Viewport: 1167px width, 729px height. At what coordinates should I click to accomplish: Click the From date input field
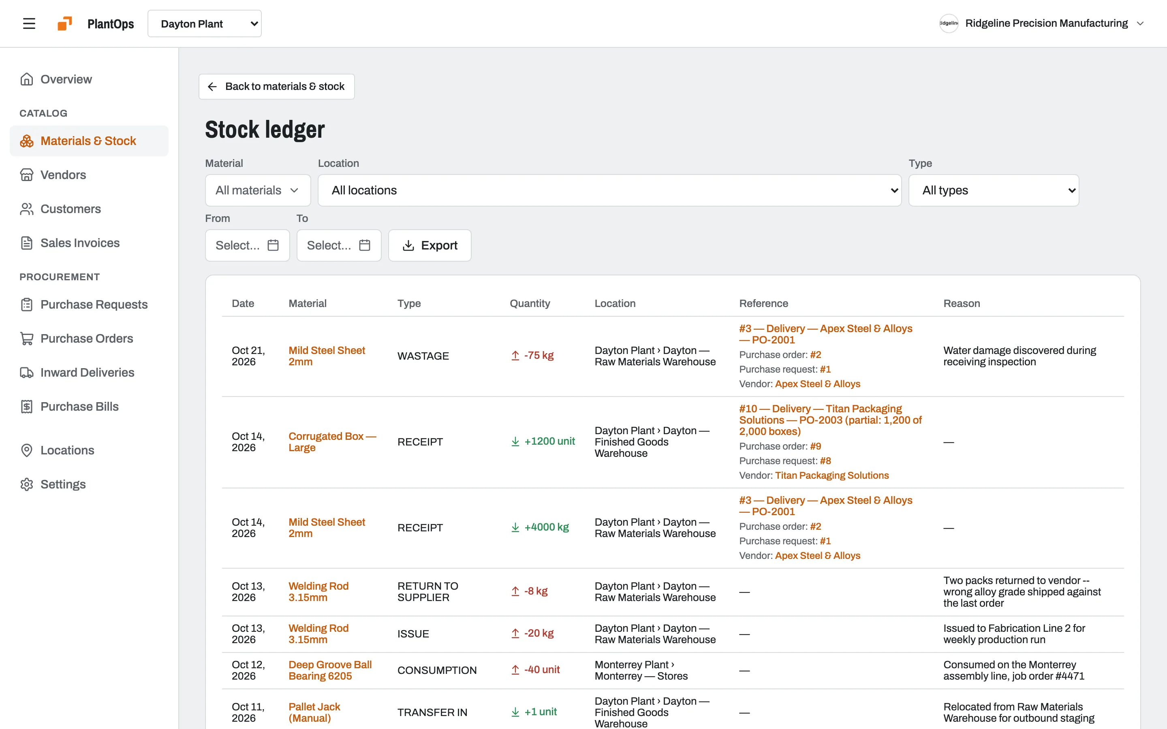[x=247, y=245]
